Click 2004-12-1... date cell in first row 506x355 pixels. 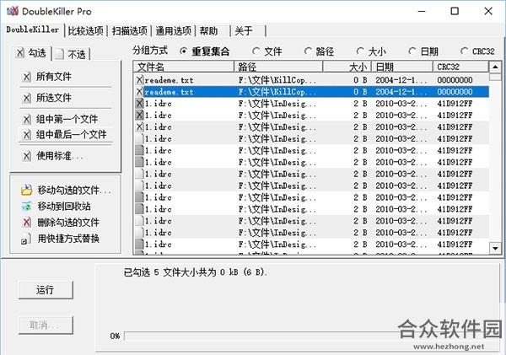point(401,80)
